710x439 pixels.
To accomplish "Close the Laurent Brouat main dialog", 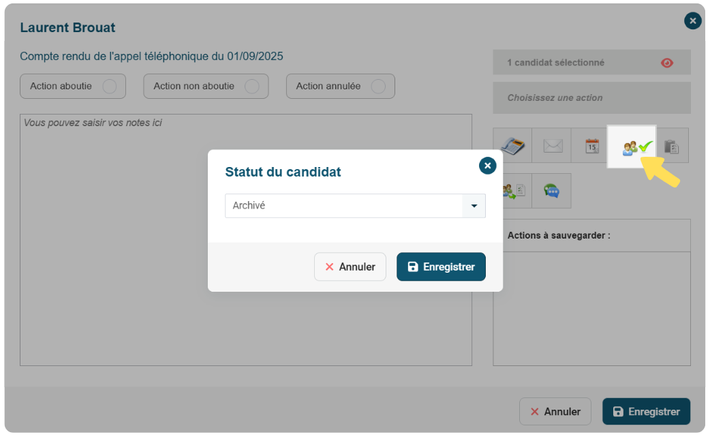I will [693, 21].
